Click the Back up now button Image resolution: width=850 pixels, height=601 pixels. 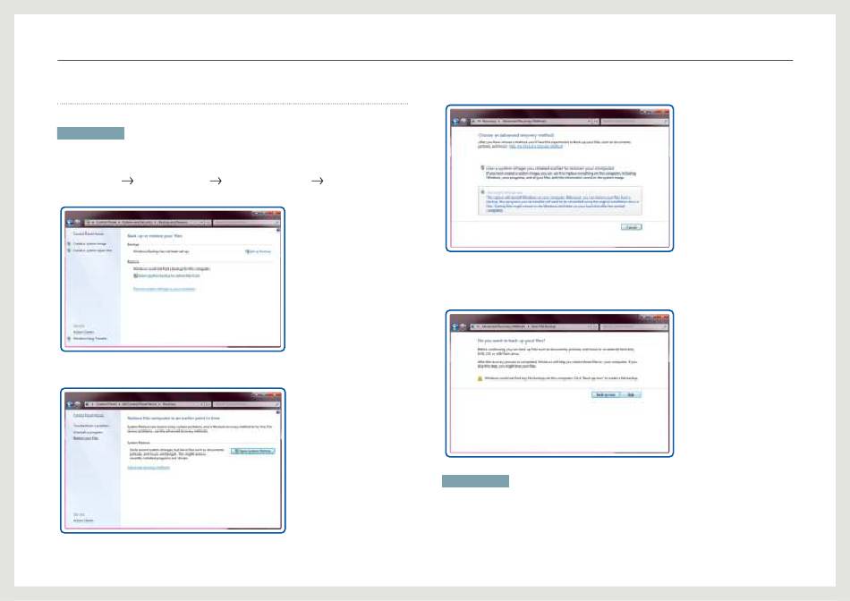pyautogui.click(x=606, y=395)
